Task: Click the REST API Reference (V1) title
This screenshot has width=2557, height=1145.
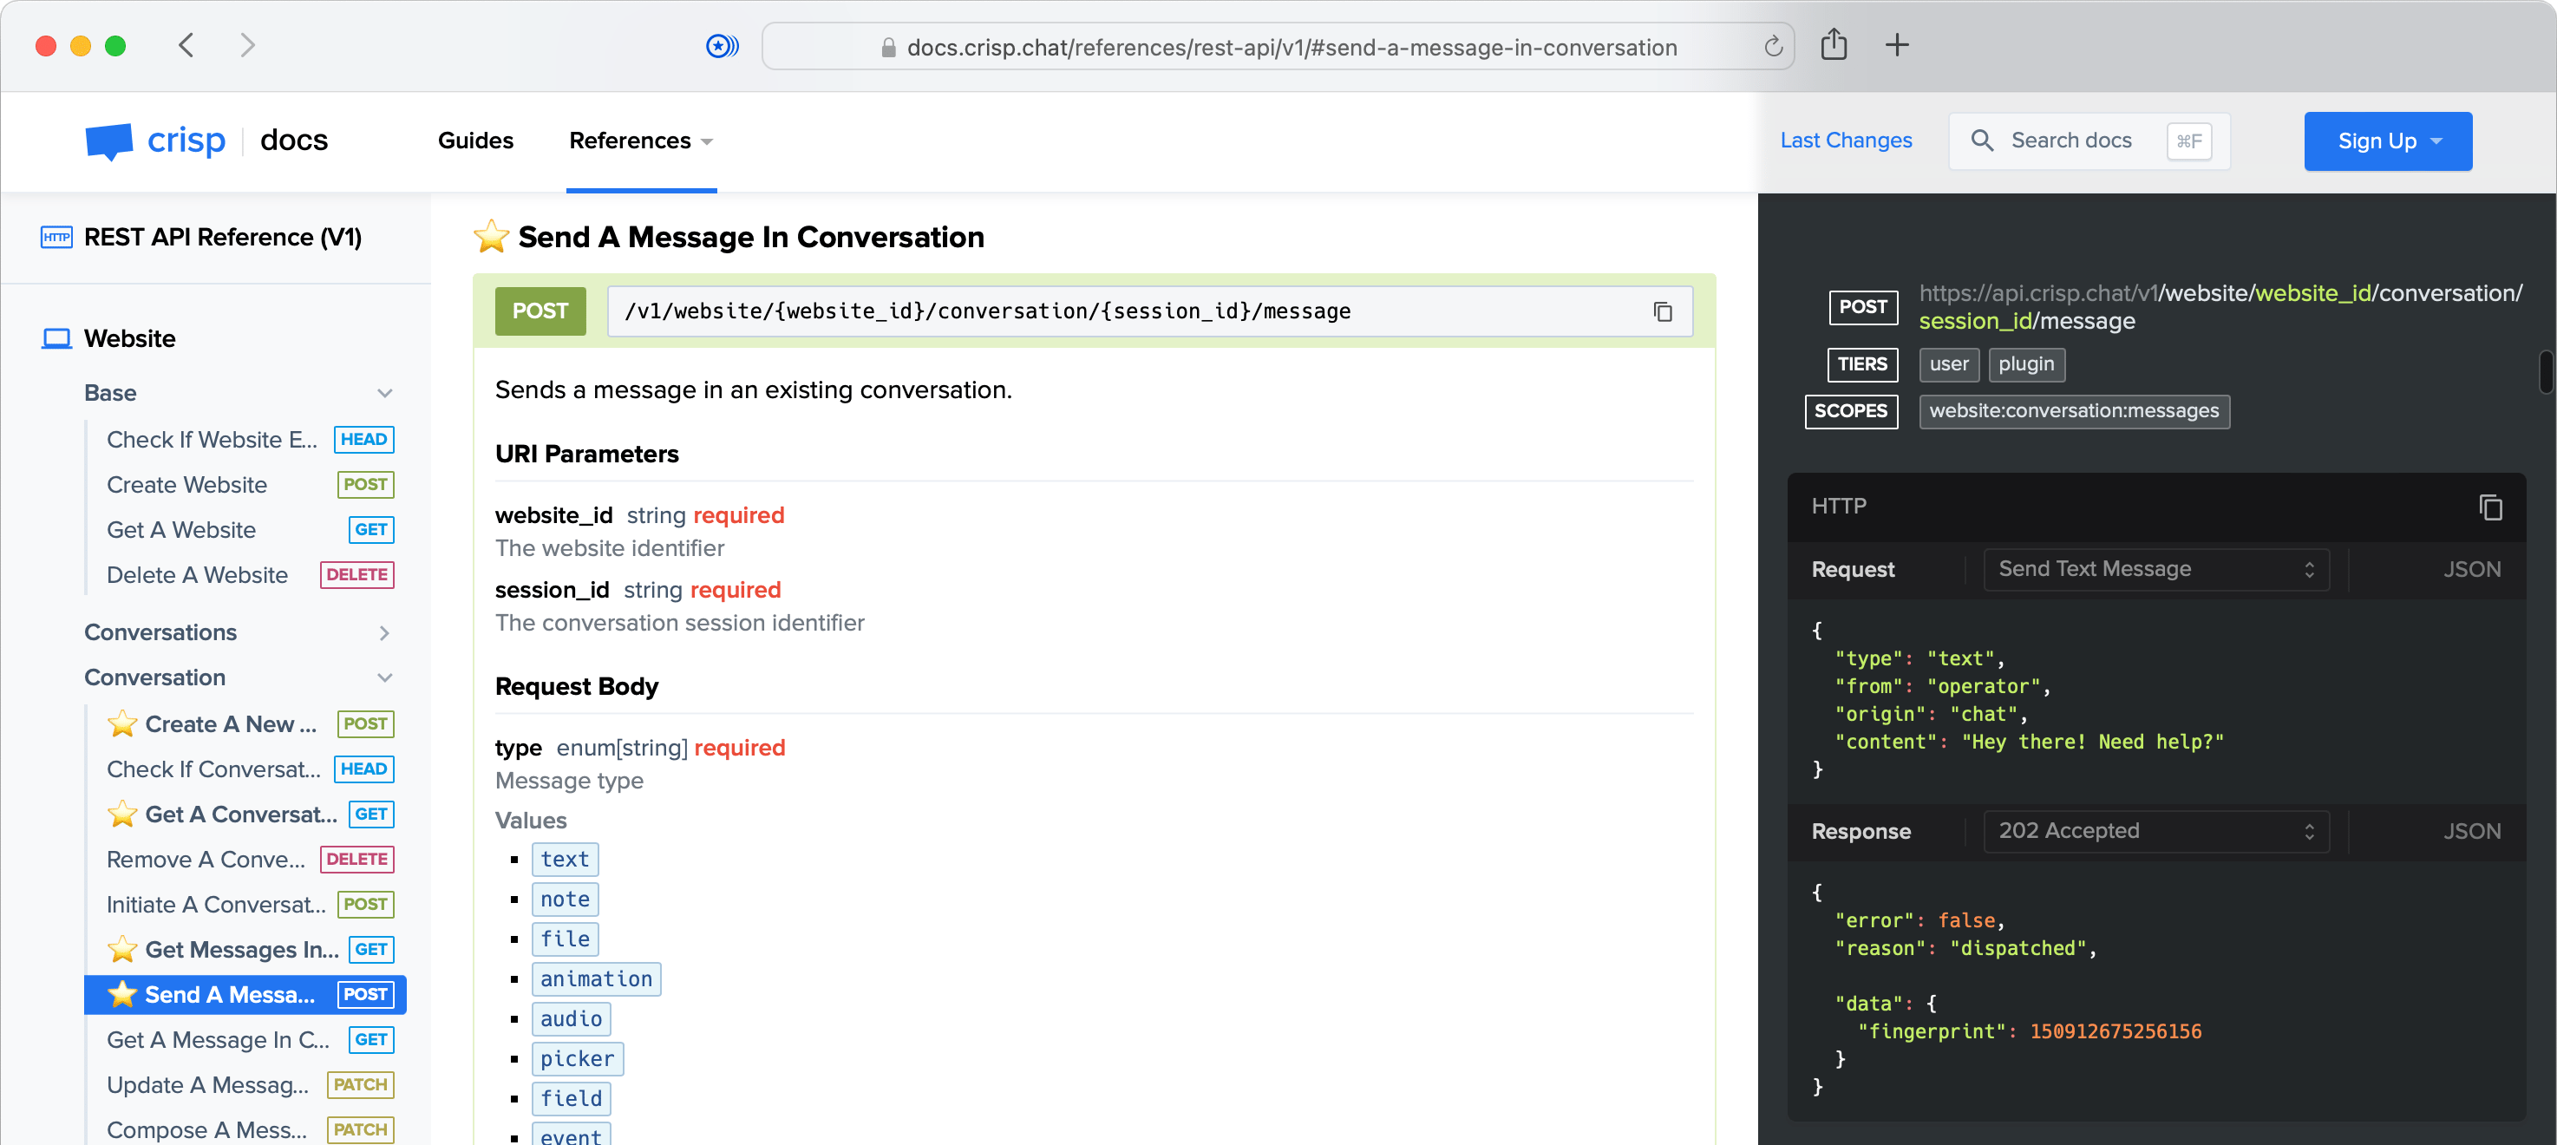Action: (222, 238)
